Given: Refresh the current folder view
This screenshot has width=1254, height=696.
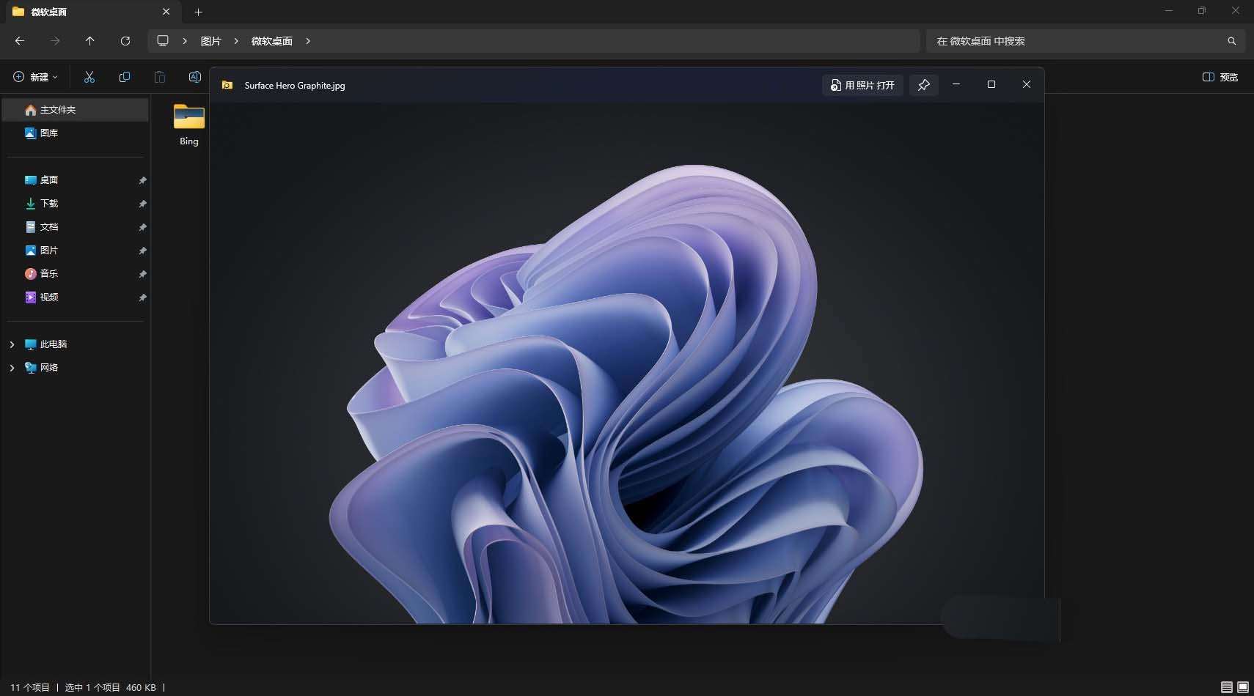Looking at the screenshot, I should tap(125, 41).
